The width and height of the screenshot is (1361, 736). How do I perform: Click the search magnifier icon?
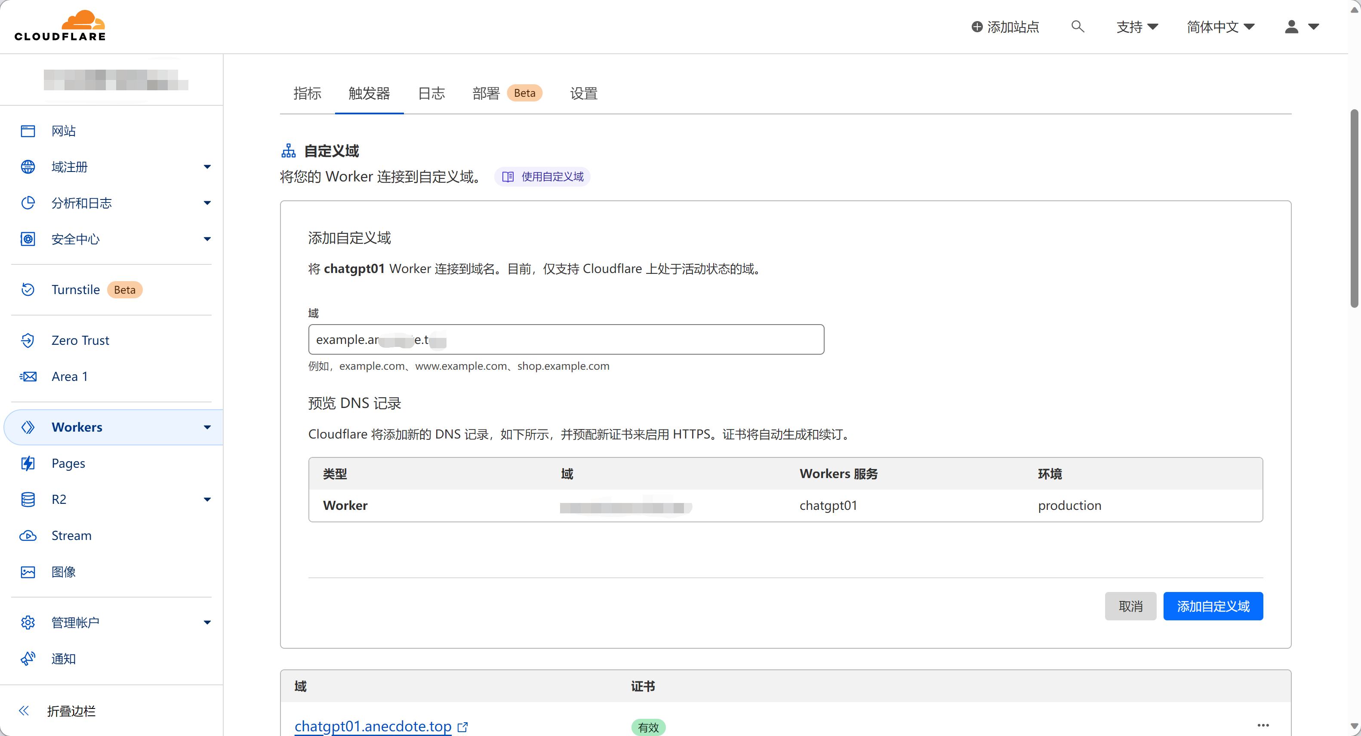pos(1077,26)
